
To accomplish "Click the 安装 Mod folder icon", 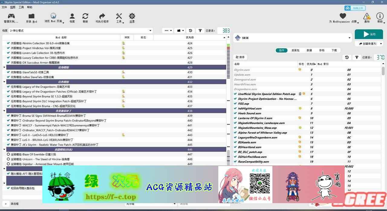I will tap(31, 16).
